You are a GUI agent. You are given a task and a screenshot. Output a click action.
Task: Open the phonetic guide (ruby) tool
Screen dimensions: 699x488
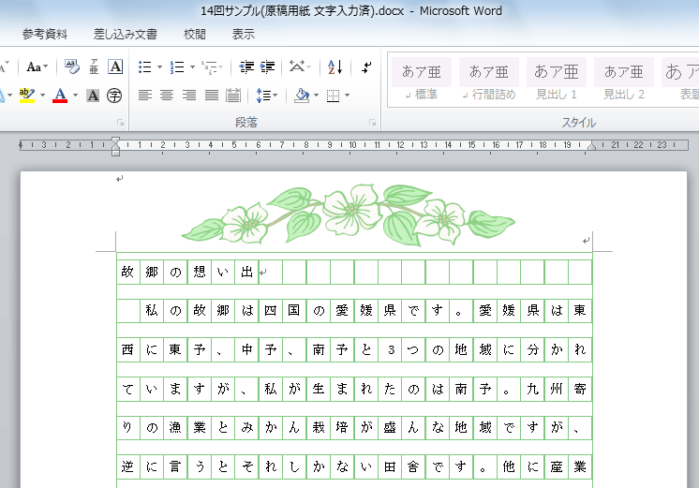pos(94,67)
